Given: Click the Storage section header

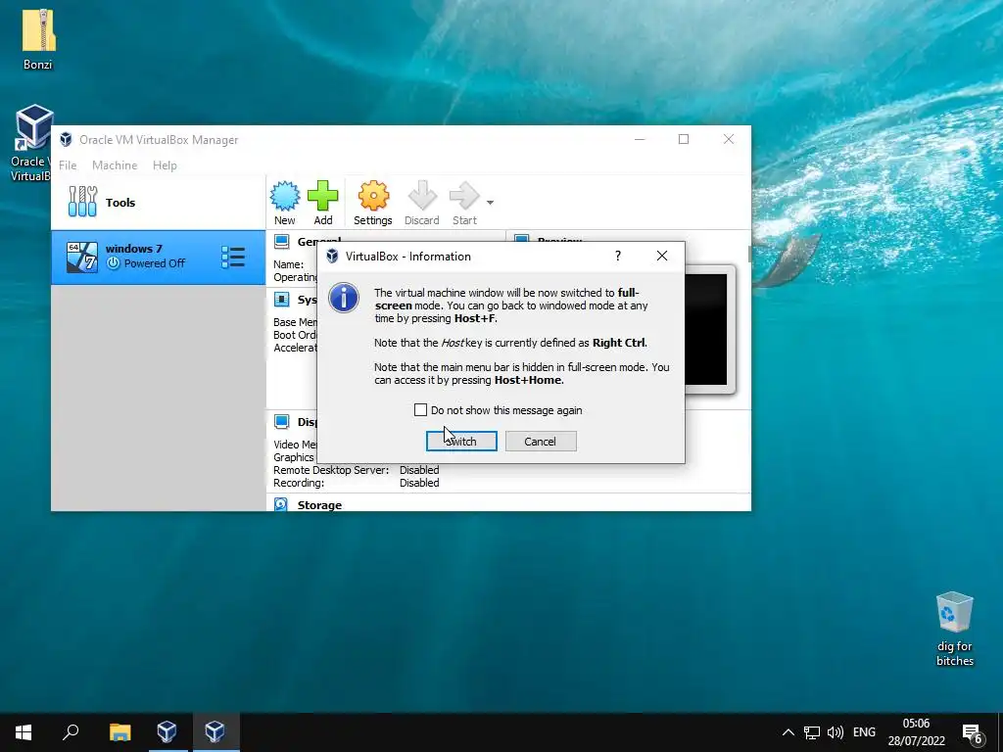Looking at the screenshot, I should tap(319, 505).
